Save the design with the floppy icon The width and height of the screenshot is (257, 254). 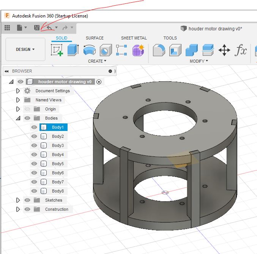[x=37, y=28]
